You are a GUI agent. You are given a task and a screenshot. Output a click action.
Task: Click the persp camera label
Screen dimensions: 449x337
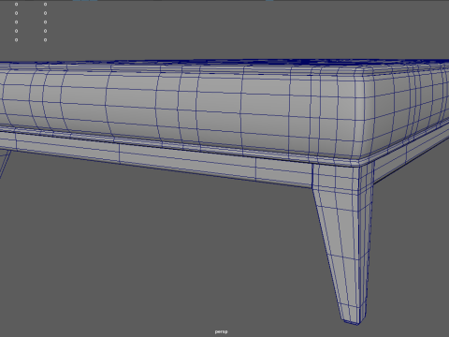tap(221, 331)
